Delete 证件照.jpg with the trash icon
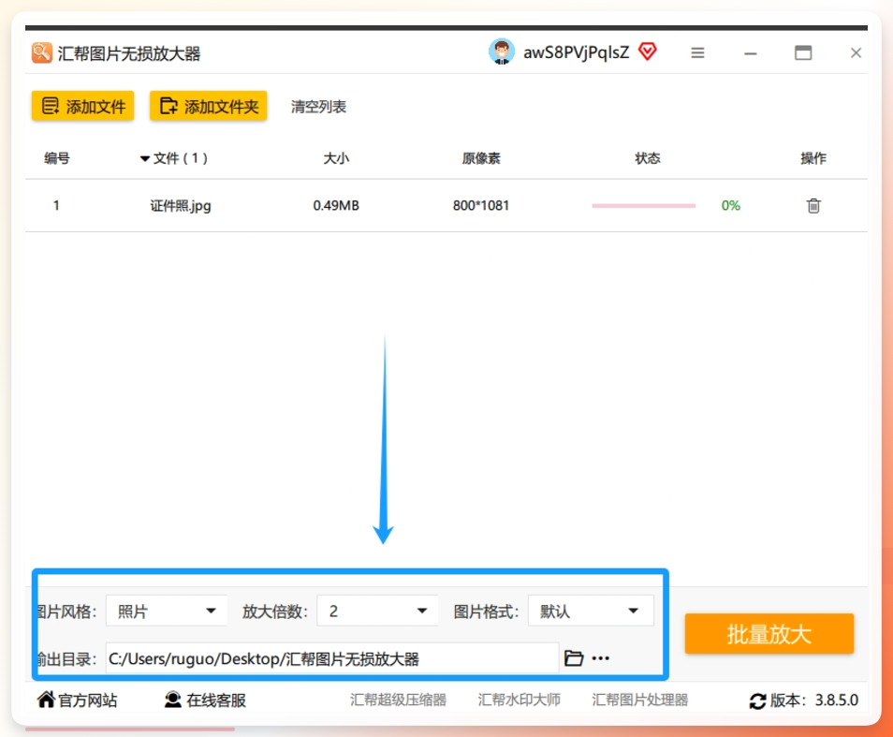 (813, 206)
